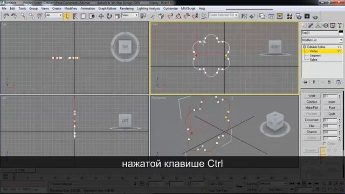Image resolution: width=345 pixels, height=194 pixels.
Task: Activate the Bind to Space Warp tool
Action: coord(40,16)
